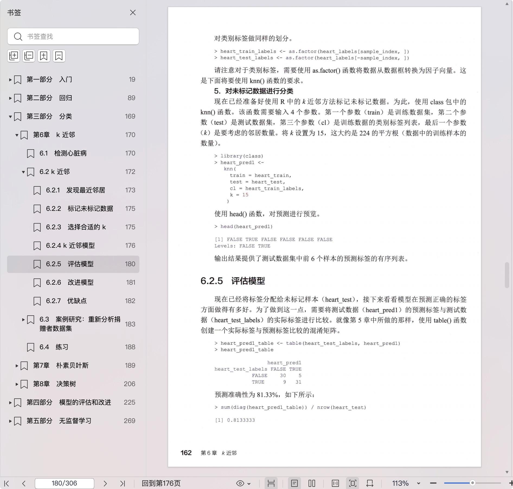
Task: Click the zoom slider handle
Action: [472, 483]
